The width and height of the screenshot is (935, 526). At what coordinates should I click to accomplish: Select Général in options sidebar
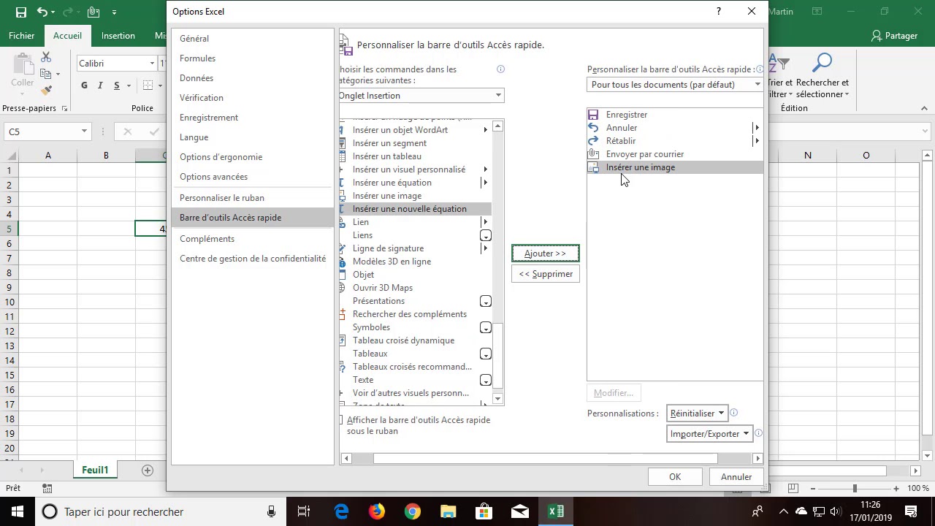(x=252, y=39)
